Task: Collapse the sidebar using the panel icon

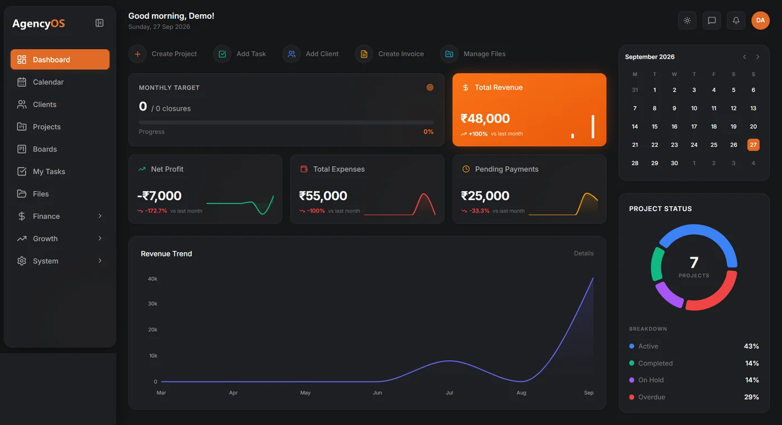Action: pyautogui.click(x=99, y=23)
